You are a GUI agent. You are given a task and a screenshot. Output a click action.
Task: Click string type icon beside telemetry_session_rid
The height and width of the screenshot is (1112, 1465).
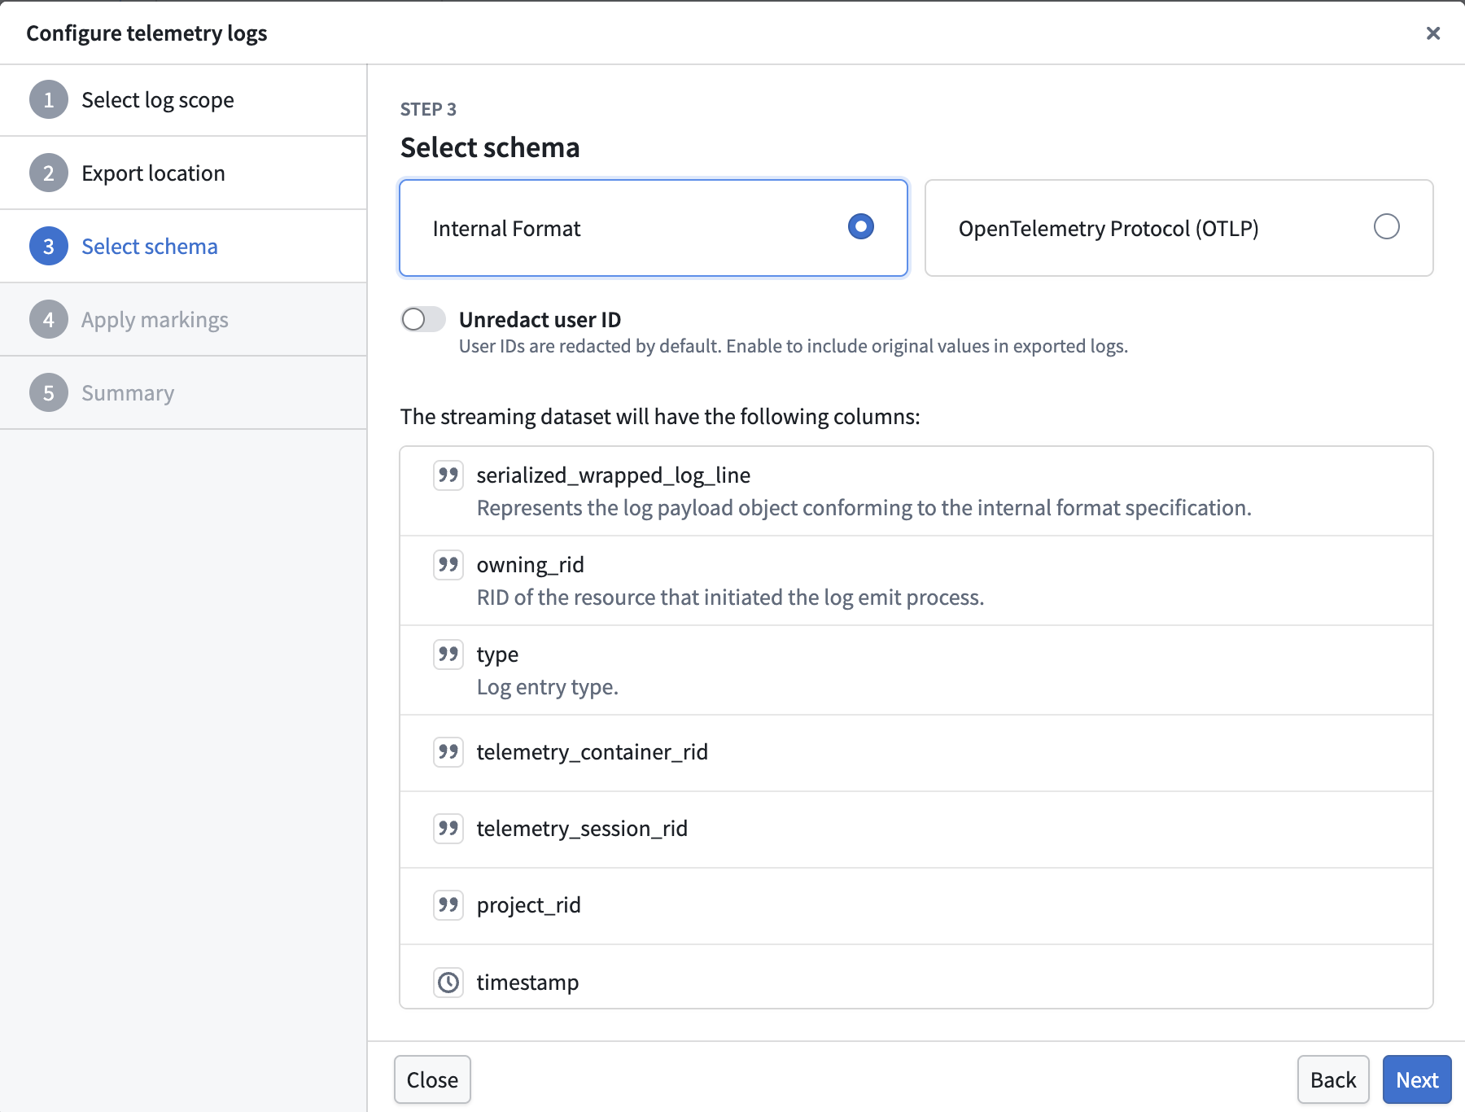[x=448, y=829]
